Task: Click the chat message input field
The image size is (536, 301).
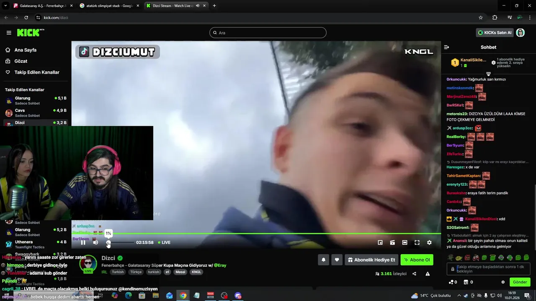Action: (488, 269)
